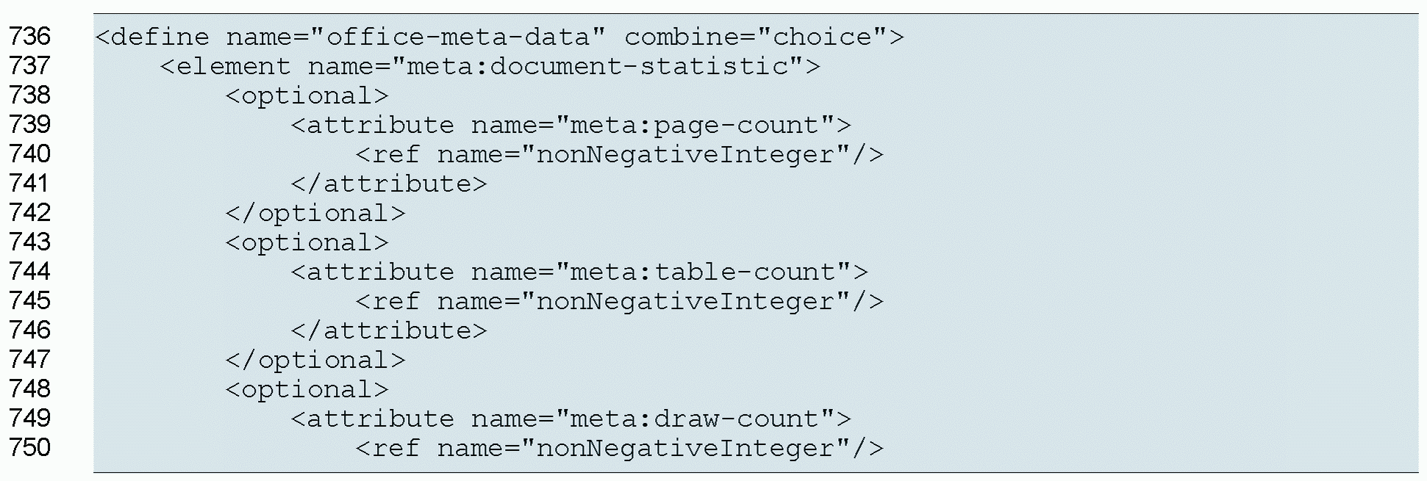Image resolution: width=1427 pixels, height=481 pixels.
Task: Click closing attribute tag on line 741
Action: pyautogui.click(x=388, y=184)
